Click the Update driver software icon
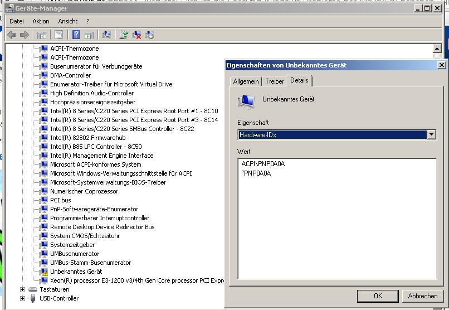The height and width of the screenshot is (310, 449). (x=124, y=35)
